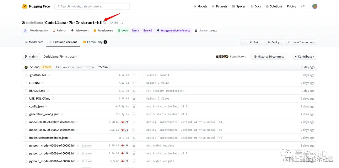This screenshot has height=168, width=339.
Task: Open the Contribute dropdown
Action: coord(304,57)
